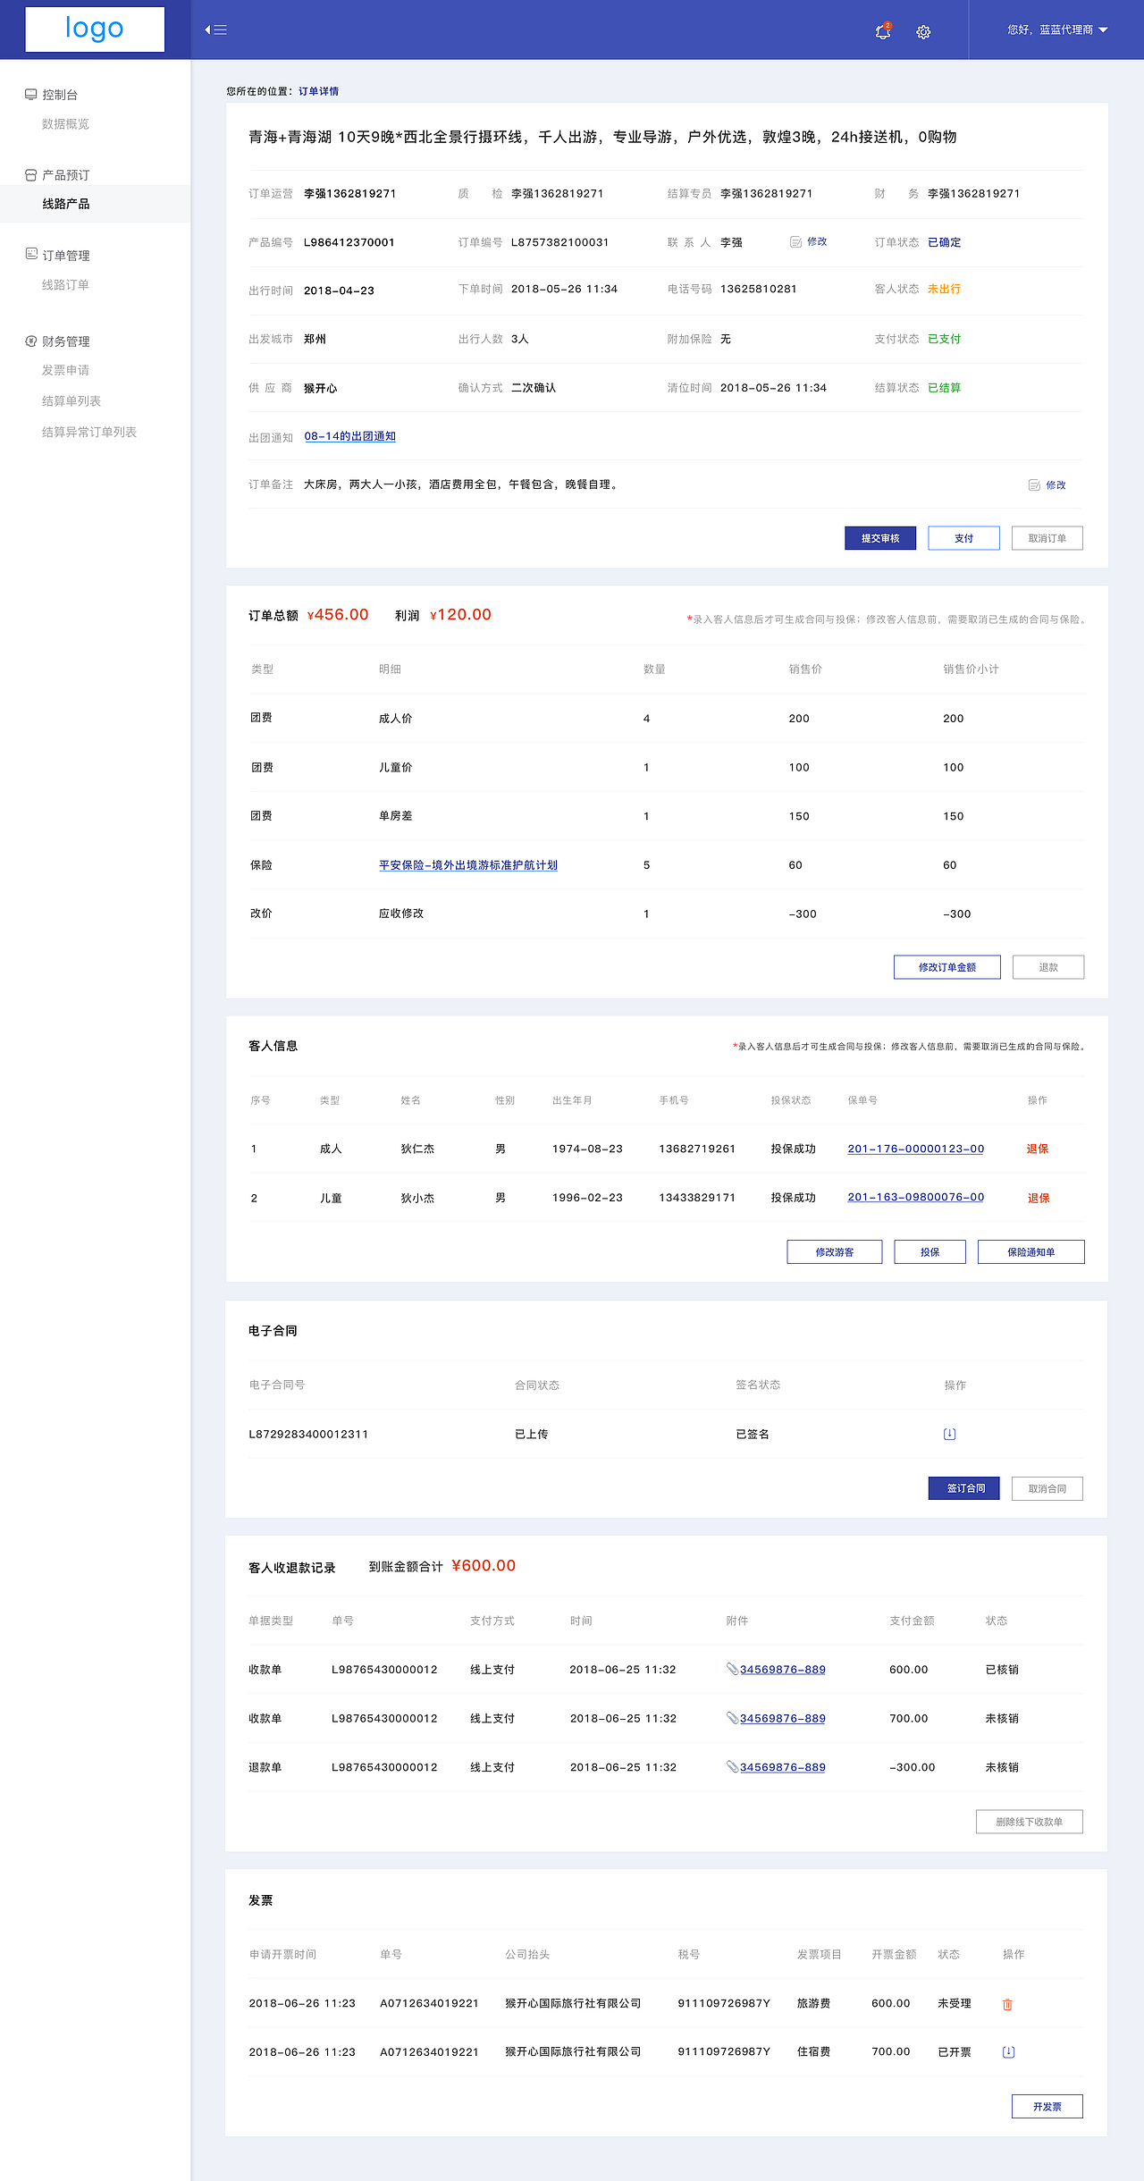The width and height of the screenshot is (1144, 2181).
Task: Click 退保 for guest 狄小杰
Action: pos(1039,1198)
